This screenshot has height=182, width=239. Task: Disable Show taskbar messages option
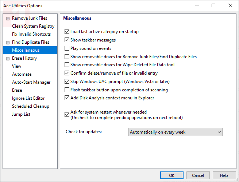[67, 40]
